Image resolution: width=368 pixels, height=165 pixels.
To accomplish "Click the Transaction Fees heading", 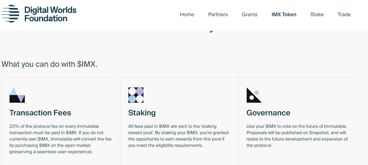I will coord(40,113).
